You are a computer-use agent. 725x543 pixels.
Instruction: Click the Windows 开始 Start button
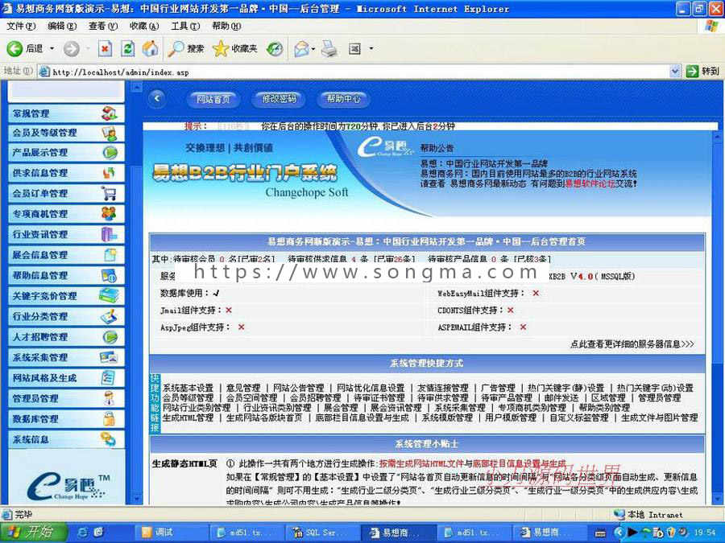33,532
